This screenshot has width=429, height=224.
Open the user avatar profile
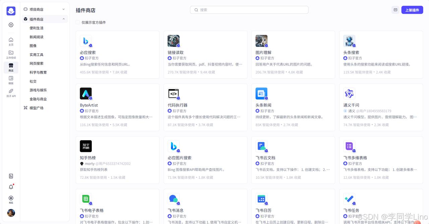(x=11, y=213)
